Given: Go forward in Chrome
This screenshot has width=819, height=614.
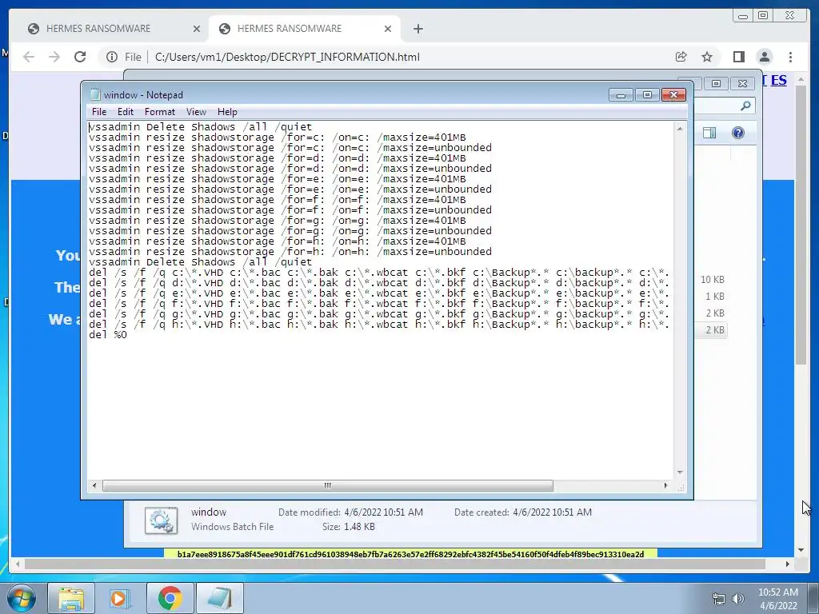Looking at the screenshot, I should coord(54,57).
